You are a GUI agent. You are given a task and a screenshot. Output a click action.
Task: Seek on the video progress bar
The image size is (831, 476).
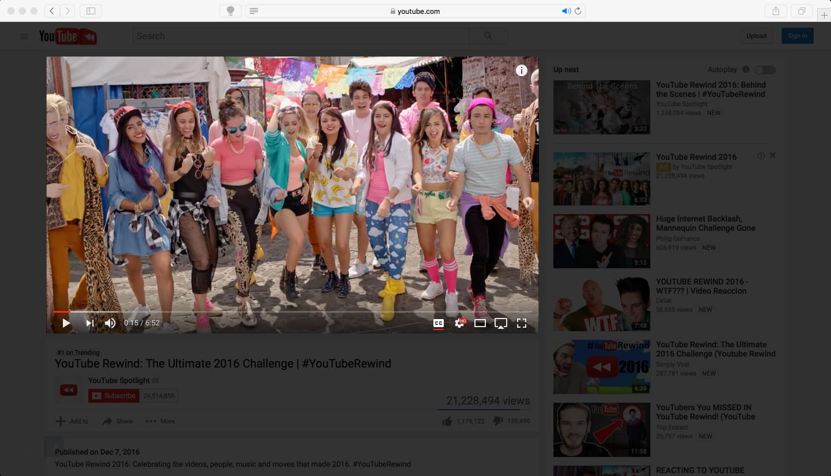coord(293,312)
